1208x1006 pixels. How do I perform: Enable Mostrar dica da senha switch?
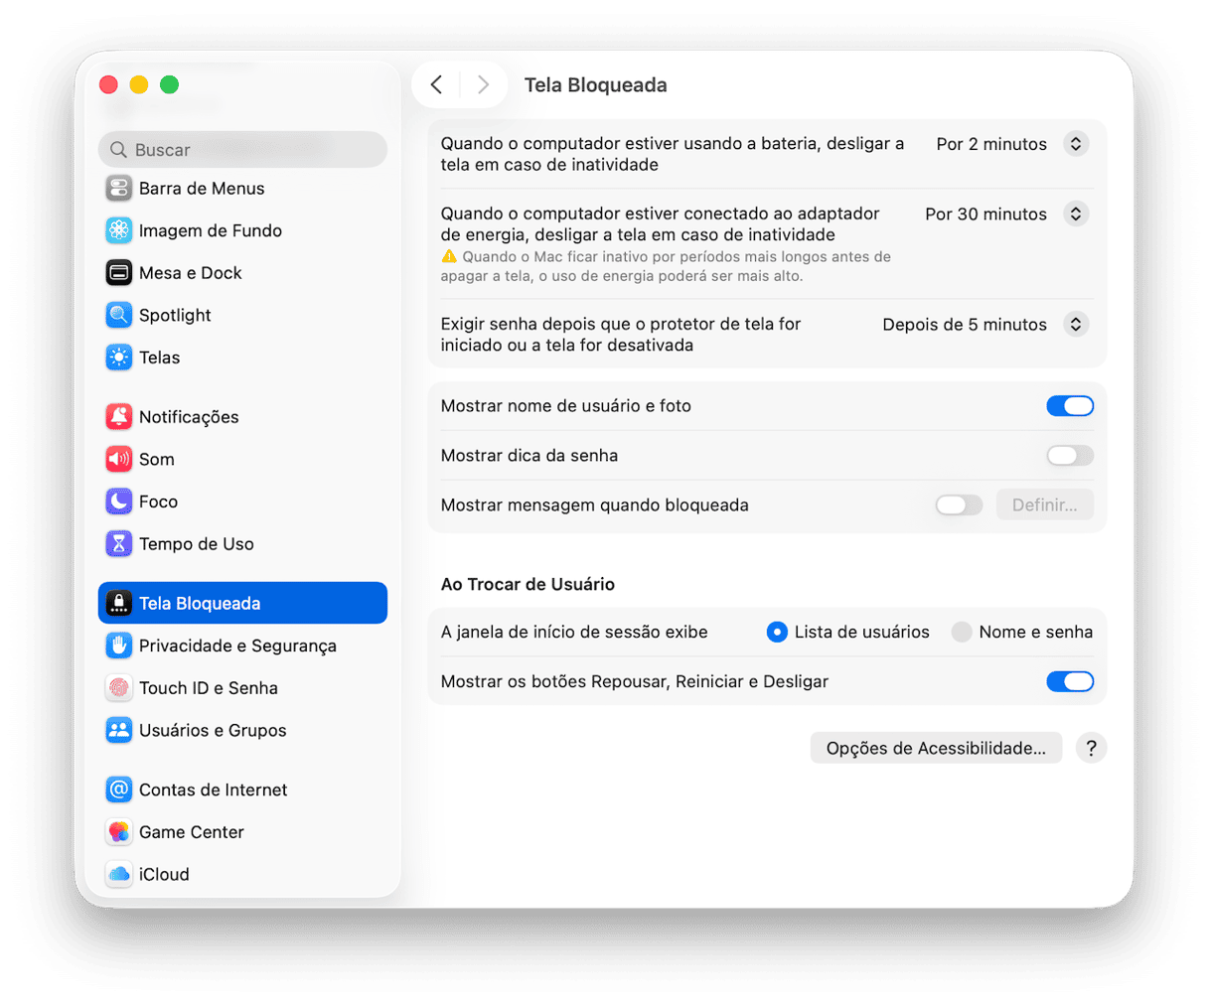[1070, 455]
